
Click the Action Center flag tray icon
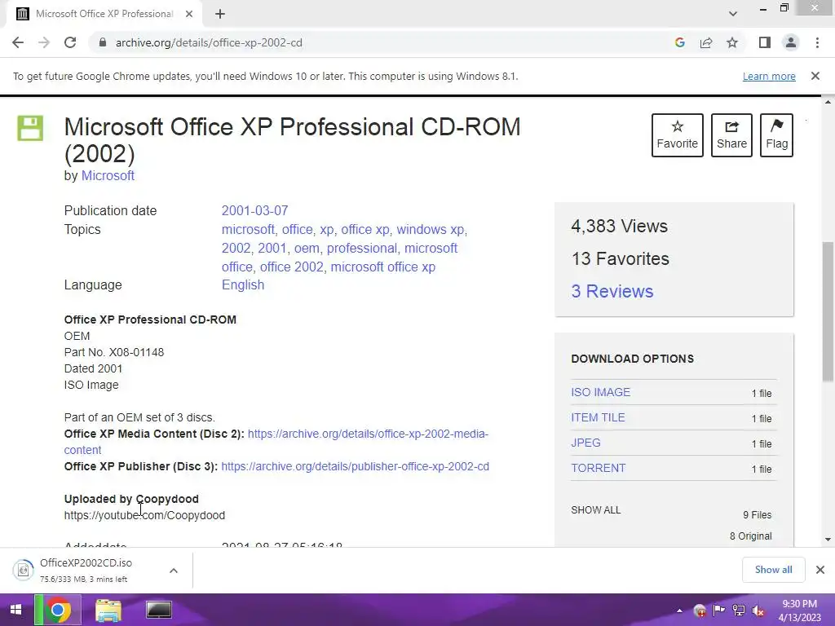click(x=719, y=611)
